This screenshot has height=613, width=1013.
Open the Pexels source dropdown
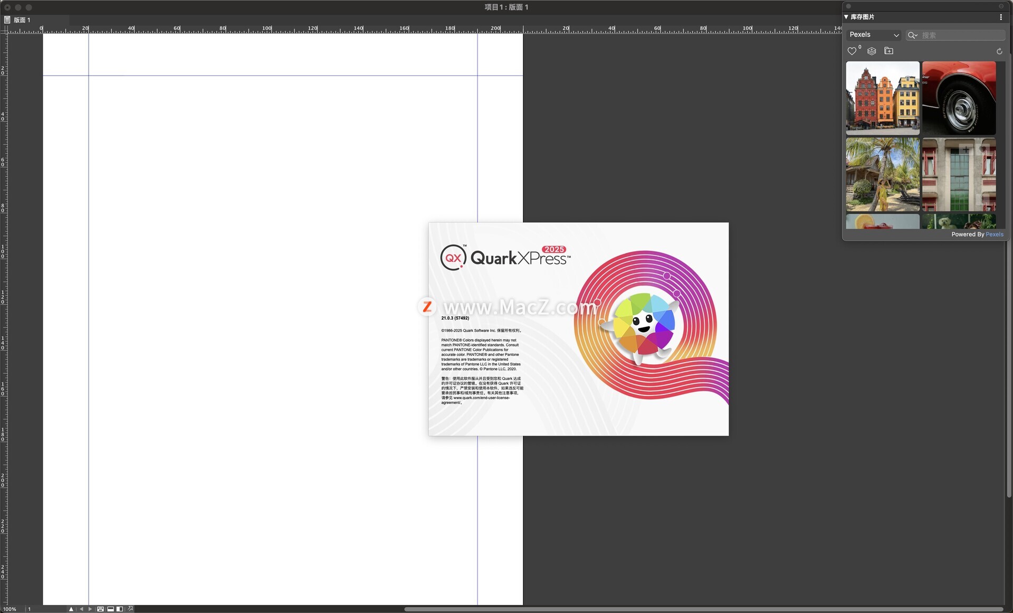(874, 35)
